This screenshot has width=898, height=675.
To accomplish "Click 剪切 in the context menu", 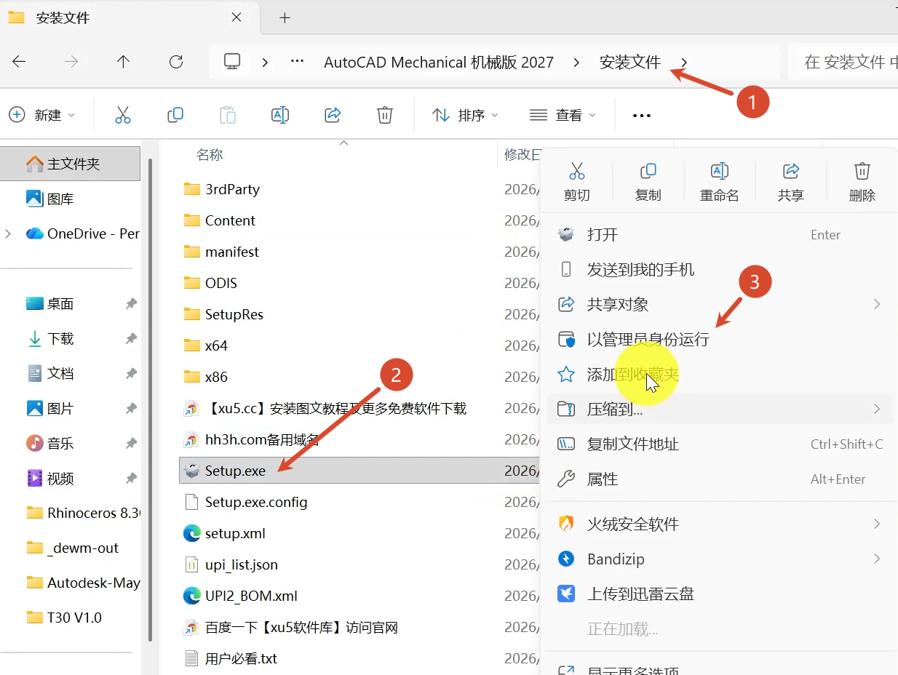I will click(x=577, y=181).
